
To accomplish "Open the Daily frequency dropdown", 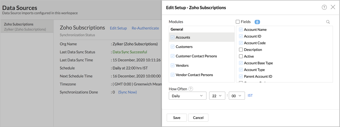I will point(187,96).
